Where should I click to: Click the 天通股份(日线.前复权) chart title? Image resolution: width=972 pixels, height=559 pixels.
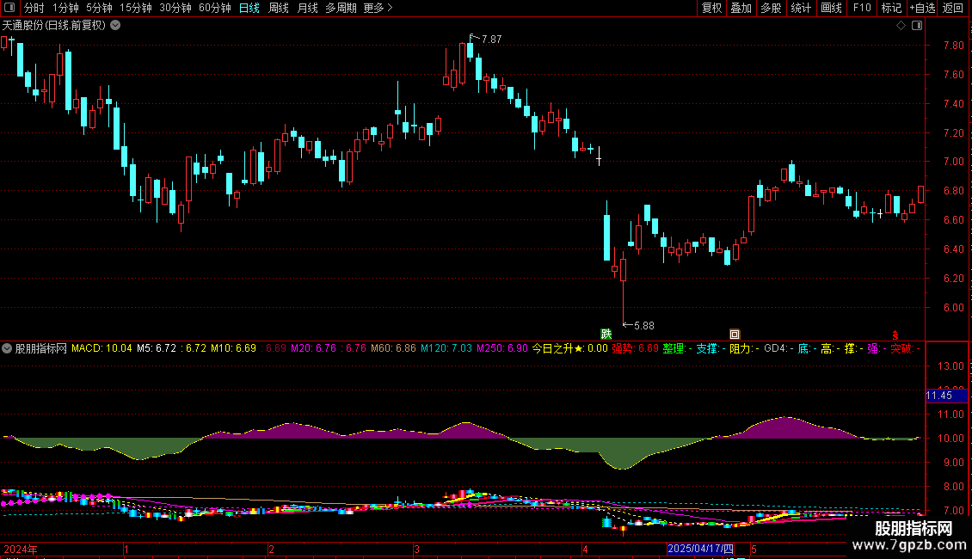[x=54, y=26]
